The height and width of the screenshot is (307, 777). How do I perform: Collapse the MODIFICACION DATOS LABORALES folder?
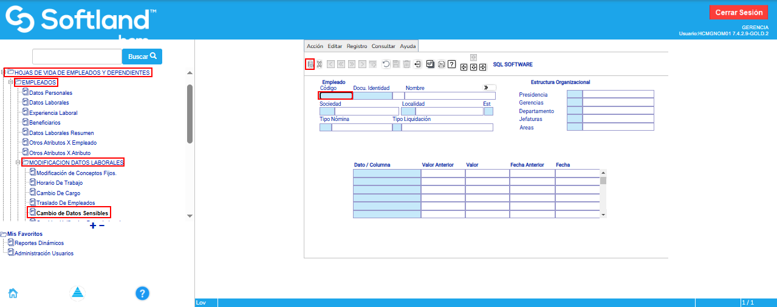coord(18,162)
